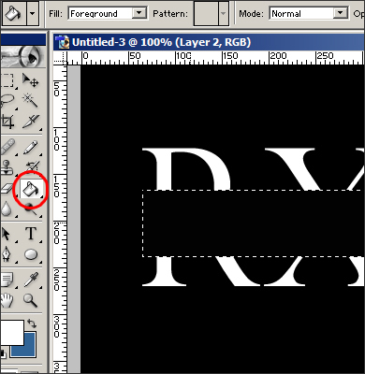Open the tool preset picker arrow
The height and width of the screenshot is (374, 365).
click(33, 13)
